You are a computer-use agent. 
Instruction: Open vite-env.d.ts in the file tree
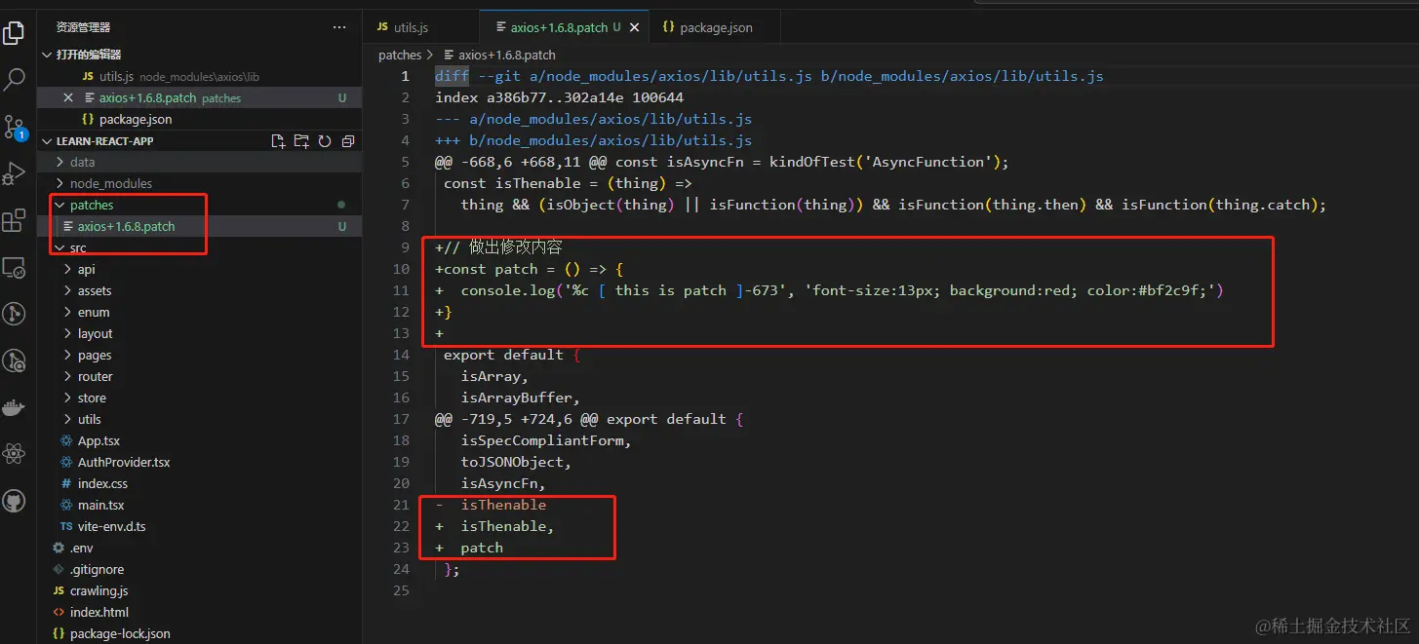pos(199,526)
